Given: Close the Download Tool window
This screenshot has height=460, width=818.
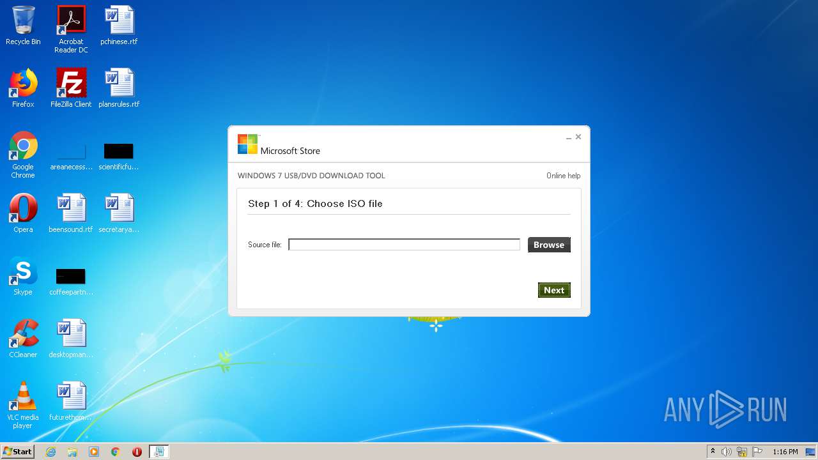Looking at the screenshot, I should click(578, 137).
